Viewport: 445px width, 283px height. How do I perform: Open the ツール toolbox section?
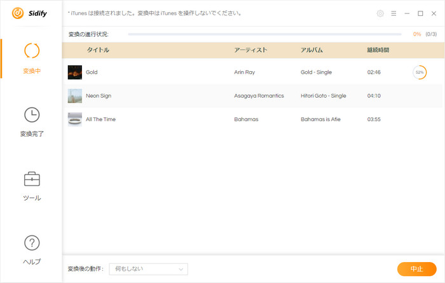(32, 186)
